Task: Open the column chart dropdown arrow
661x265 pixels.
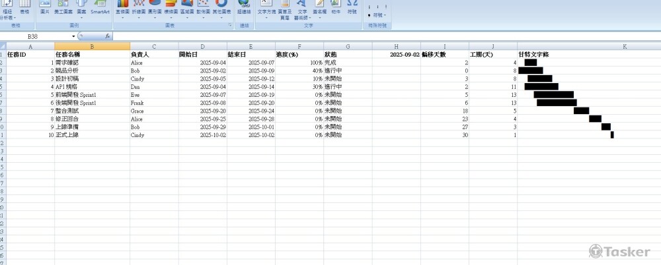Action: [122, 18]
